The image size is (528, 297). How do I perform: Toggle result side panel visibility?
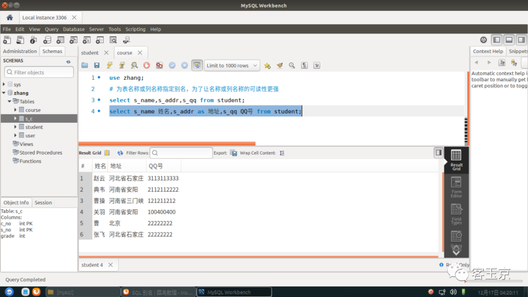click(x=439, y=153)
